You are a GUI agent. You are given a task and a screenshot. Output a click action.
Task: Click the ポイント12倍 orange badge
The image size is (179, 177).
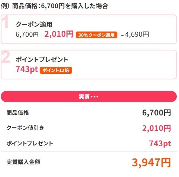[56, 70]
